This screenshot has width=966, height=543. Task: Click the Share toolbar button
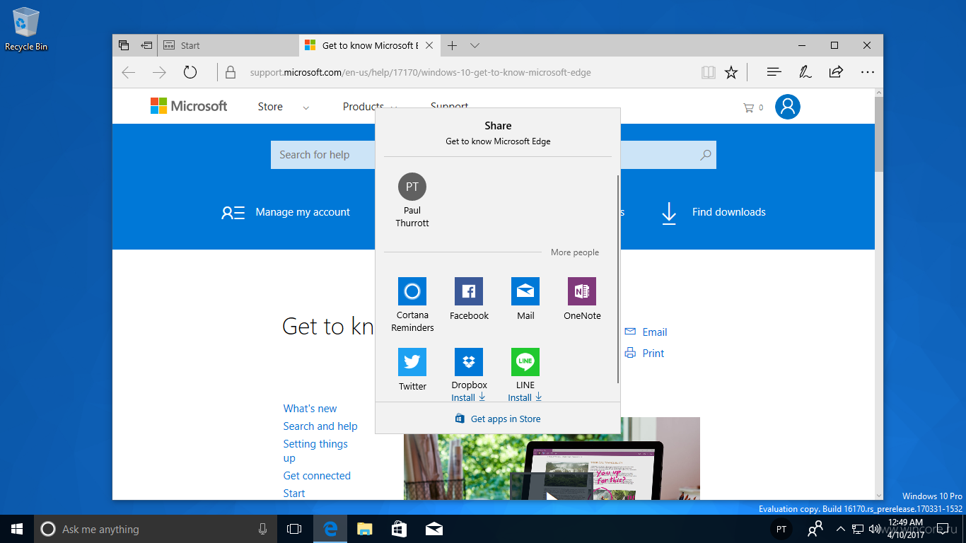point(836,72)
